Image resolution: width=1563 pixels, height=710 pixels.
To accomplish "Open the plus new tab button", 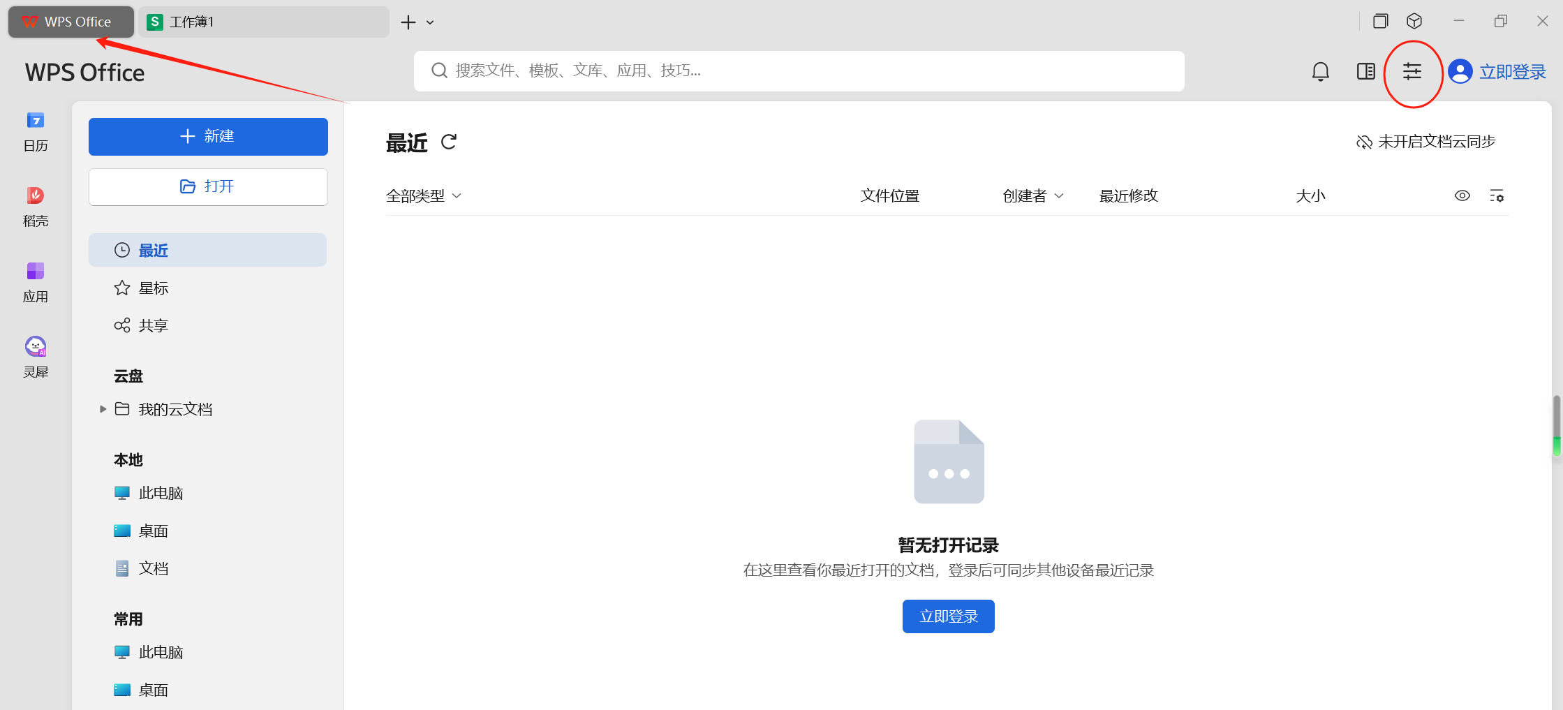I will (x=408, y=22).
